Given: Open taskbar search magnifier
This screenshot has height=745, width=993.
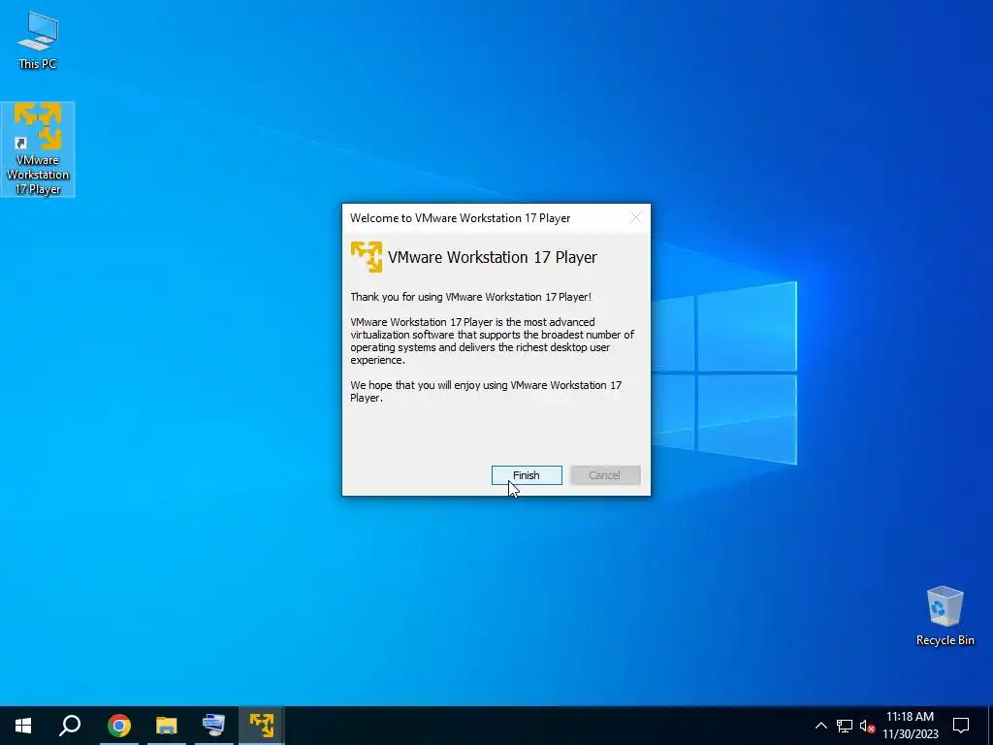Looking at the screenshot, I should point(70,726).
